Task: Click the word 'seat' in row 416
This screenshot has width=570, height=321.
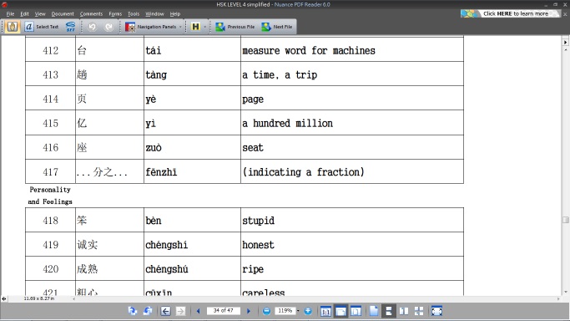Action: tap(253, 147)
